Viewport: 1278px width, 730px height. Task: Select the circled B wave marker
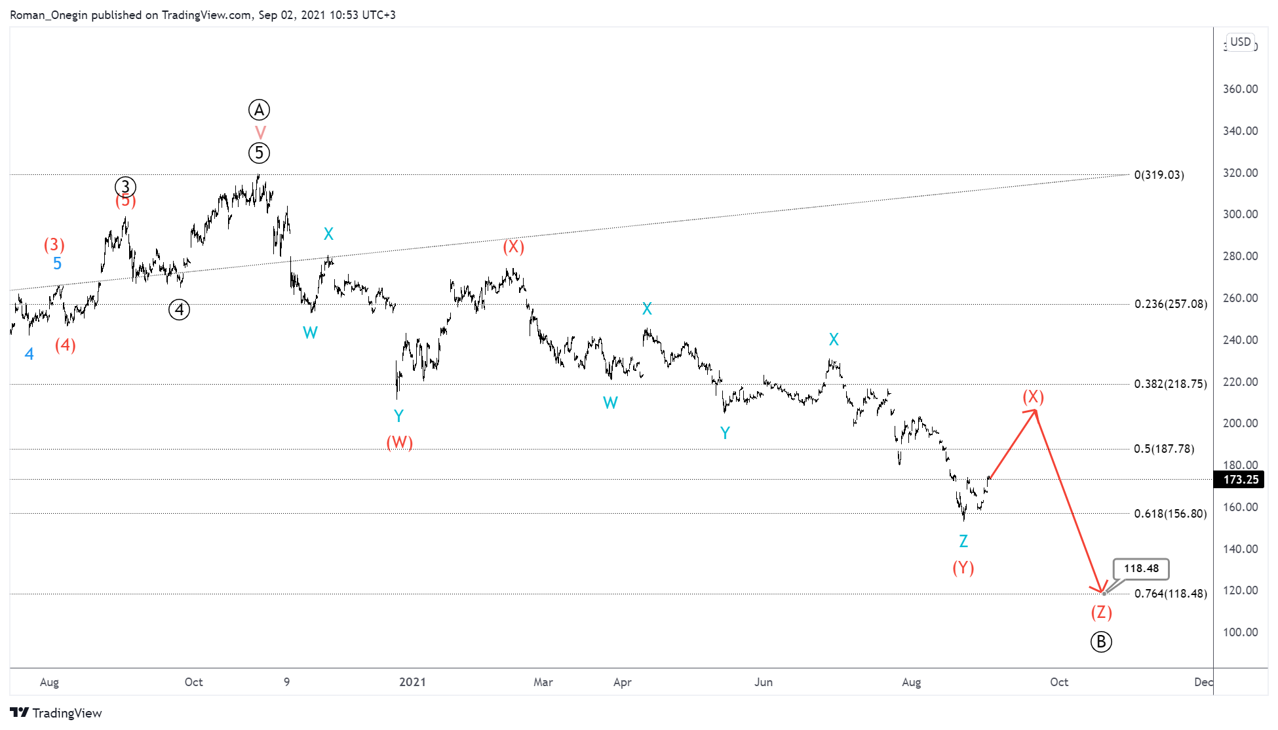[1101, 642]
